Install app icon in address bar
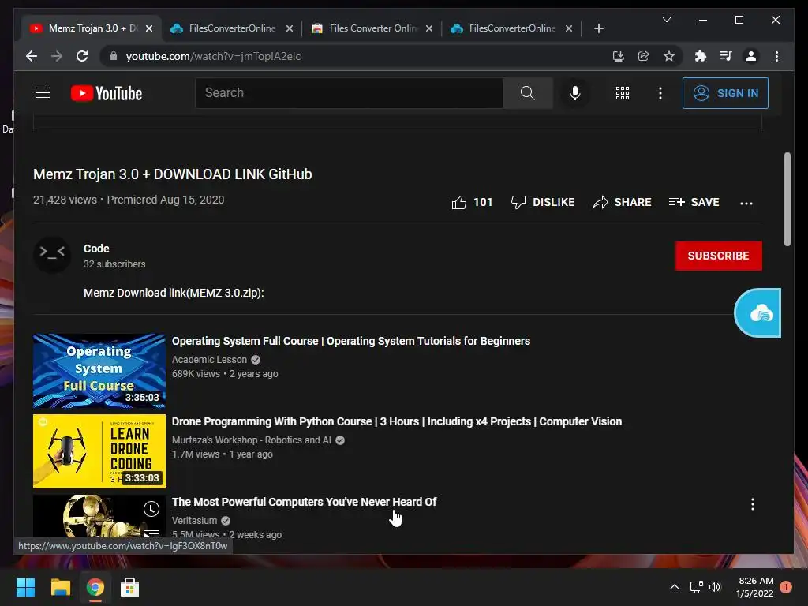 (x=618, y=56)
